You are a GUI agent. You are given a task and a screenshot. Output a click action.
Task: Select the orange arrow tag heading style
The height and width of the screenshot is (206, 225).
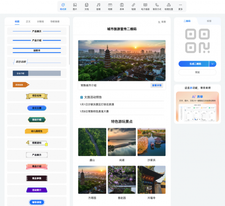pyautogui.click(x=37, y=85)
